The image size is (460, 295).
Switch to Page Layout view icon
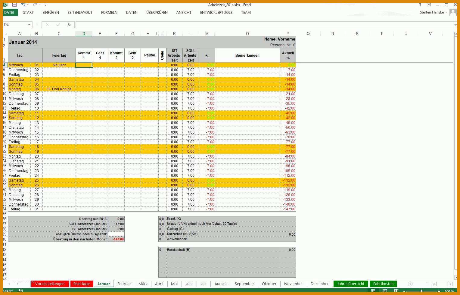385,291
